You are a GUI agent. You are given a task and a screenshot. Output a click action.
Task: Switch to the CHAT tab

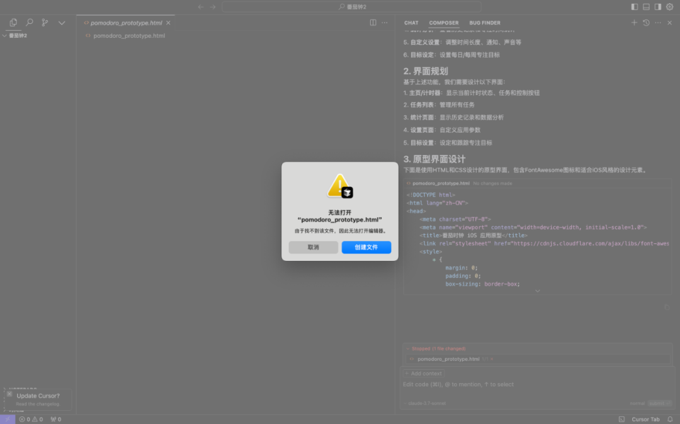[x=411, y=23]
